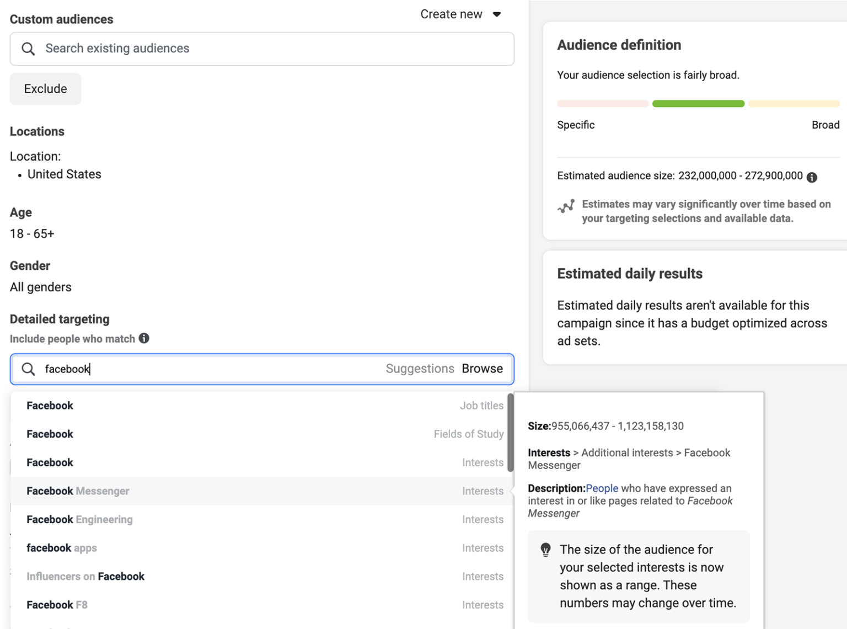This screenshot has height=629, width=847.
Task: Click the green segment of the audience meter
Action: [x=698, y=103]
